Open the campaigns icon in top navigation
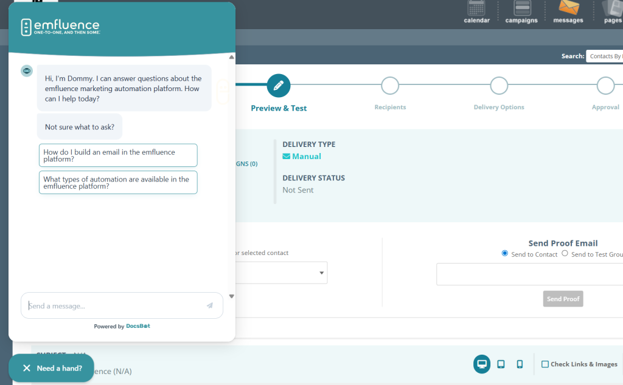Image resolution: width=623 pixels, height=385 pixels. point(521,9)
